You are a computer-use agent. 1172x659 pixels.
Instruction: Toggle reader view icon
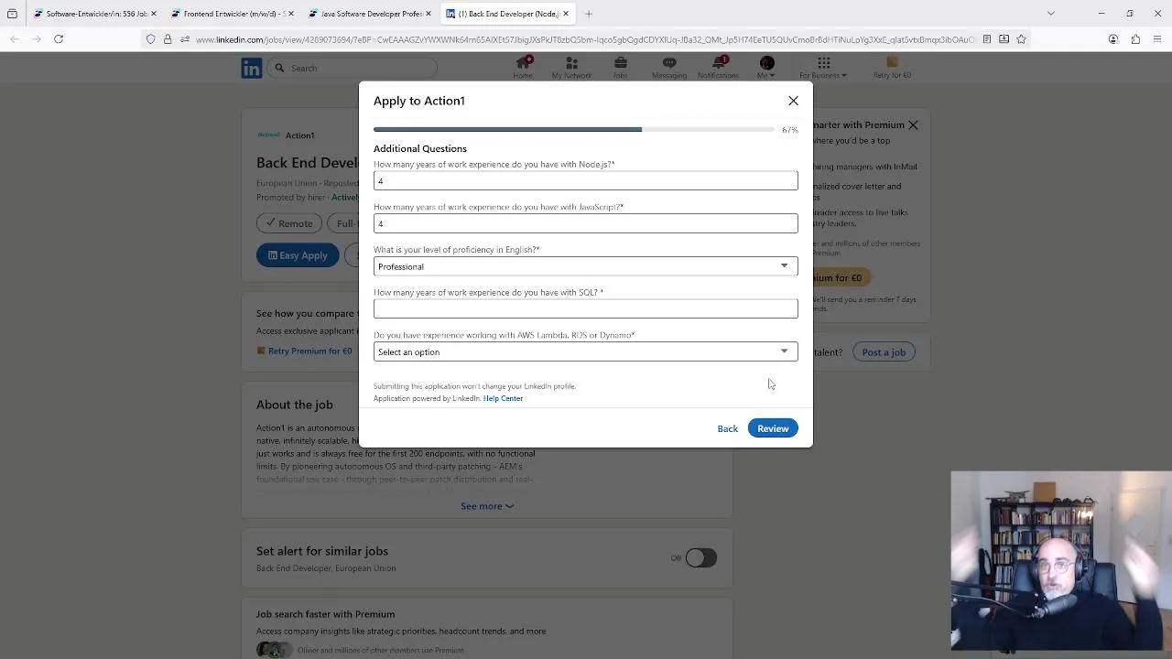pyautogui.click(x=986, y=39)
